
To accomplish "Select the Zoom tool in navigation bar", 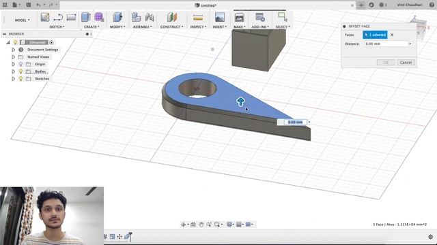I will coord(209,225).
